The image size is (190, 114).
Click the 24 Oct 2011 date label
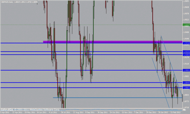pos(115,112)
